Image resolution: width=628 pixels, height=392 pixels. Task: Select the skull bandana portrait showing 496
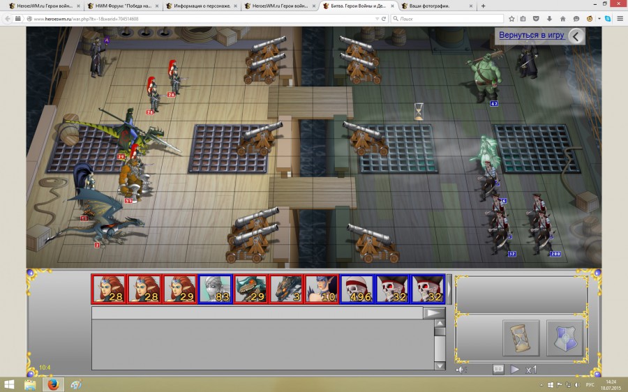coord(357,289)
